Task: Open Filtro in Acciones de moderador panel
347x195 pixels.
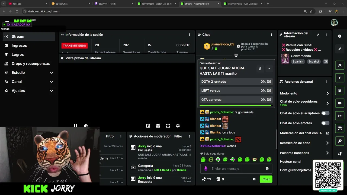Action: pos(178,136)
